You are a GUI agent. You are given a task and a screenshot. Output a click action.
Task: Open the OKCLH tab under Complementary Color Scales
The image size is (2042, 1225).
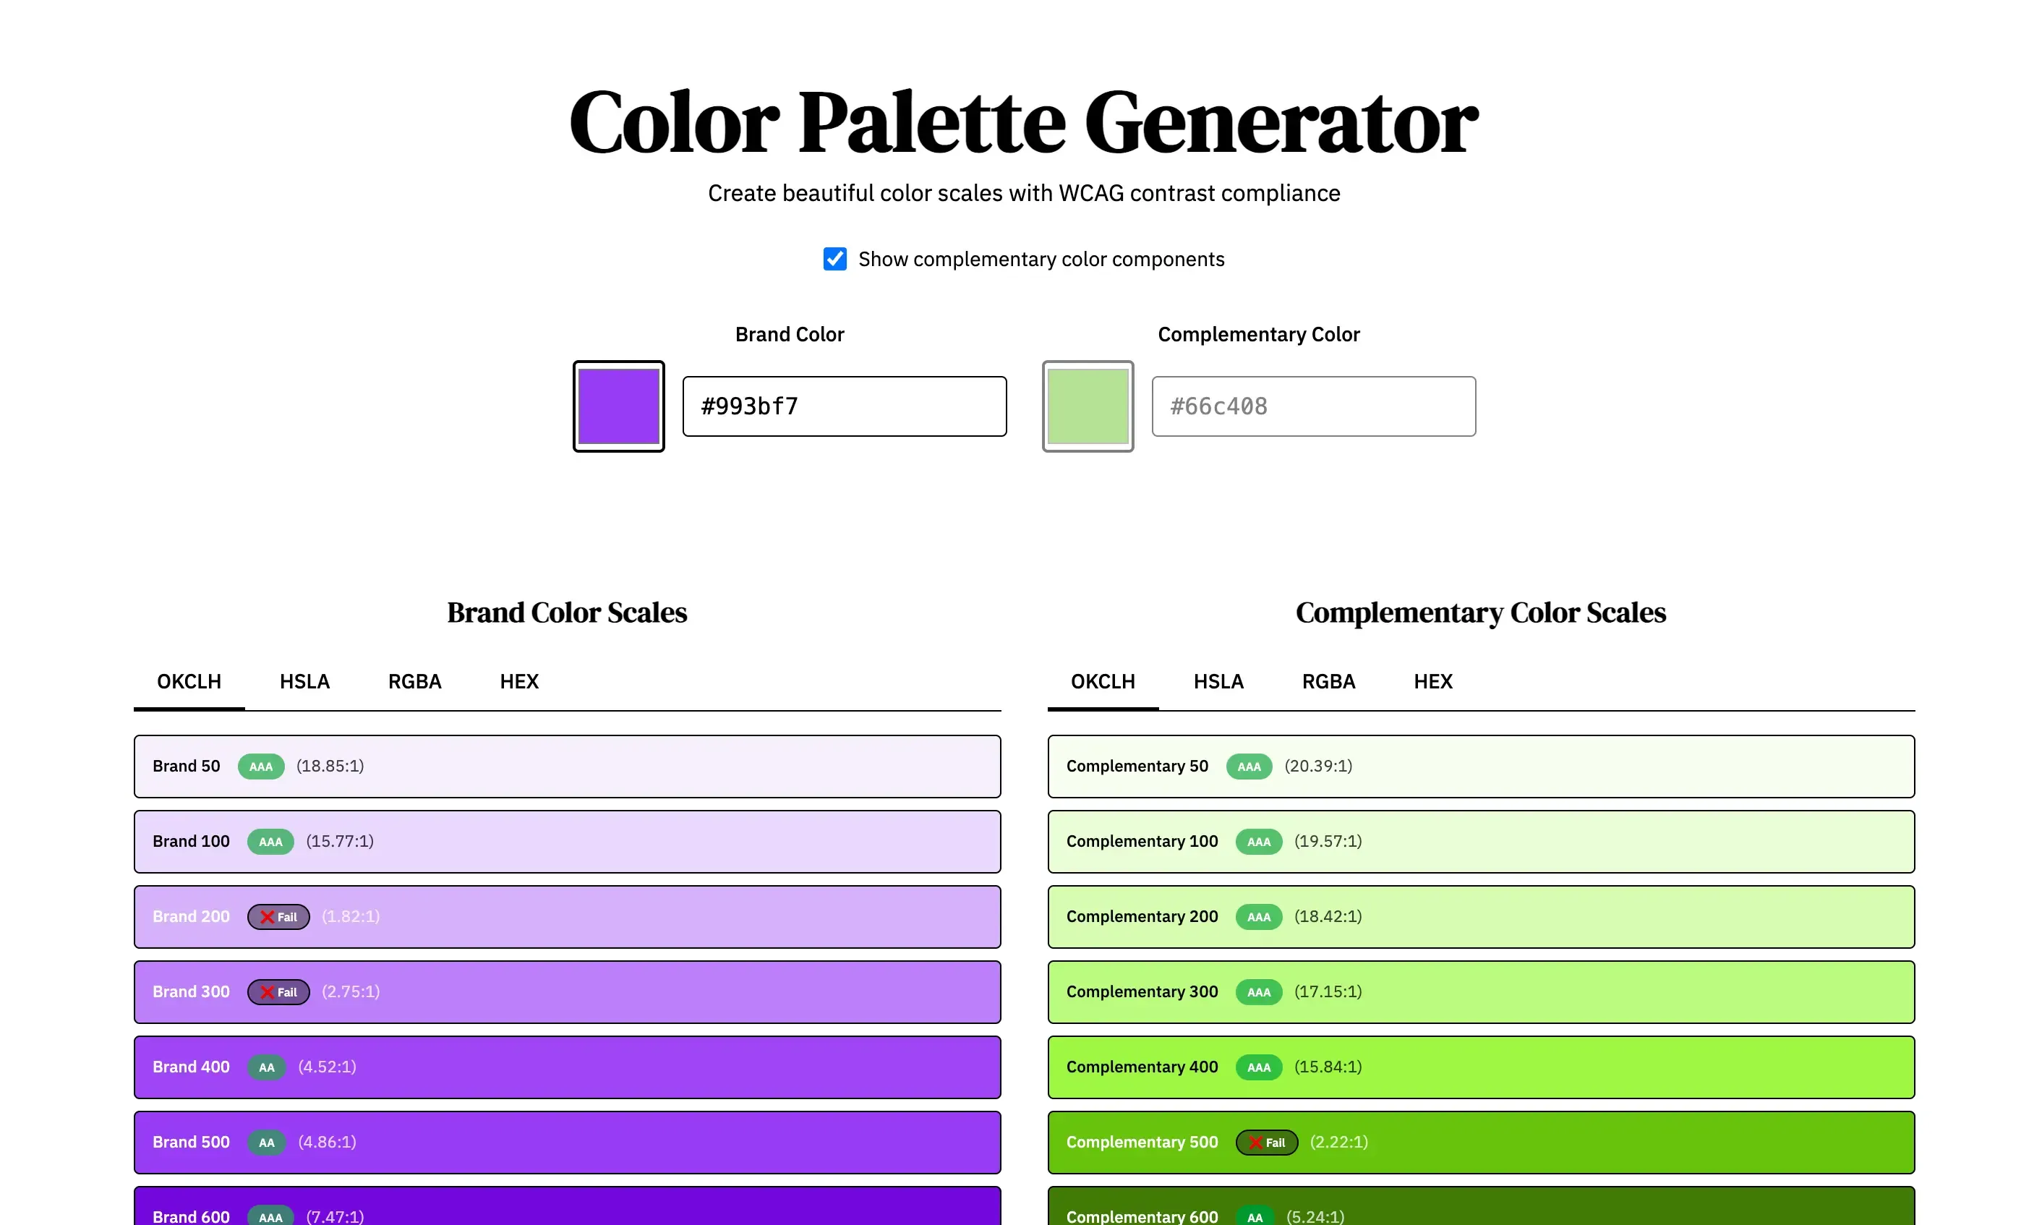point(1103,681)
